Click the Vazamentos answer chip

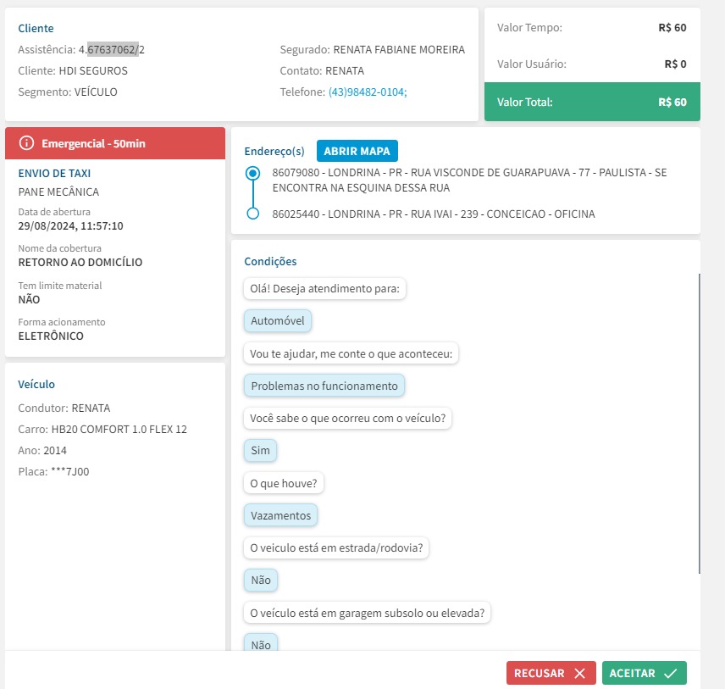[280, 515]
